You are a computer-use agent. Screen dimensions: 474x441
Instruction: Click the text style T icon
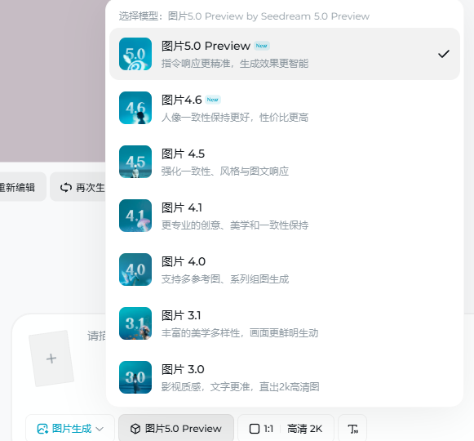(x=352, y=429)
